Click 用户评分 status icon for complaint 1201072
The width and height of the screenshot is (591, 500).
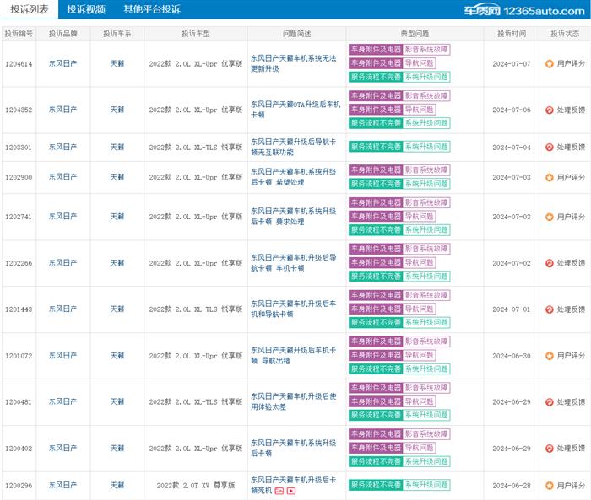tap(549, 356)
